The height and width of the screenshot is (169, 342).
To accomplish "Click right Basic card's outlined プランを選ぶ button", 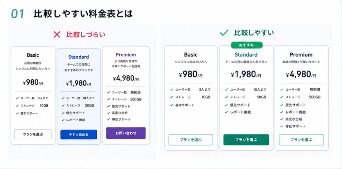I will [191, 140].
